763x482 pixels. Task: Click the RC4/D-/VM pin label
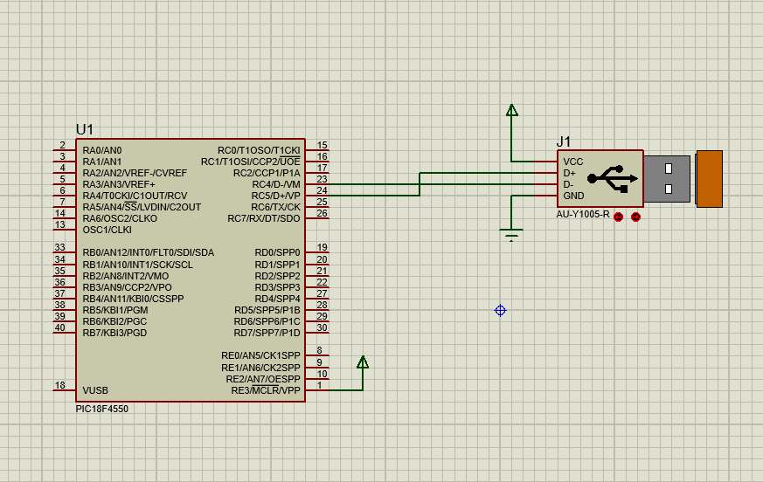click(276, 185)
